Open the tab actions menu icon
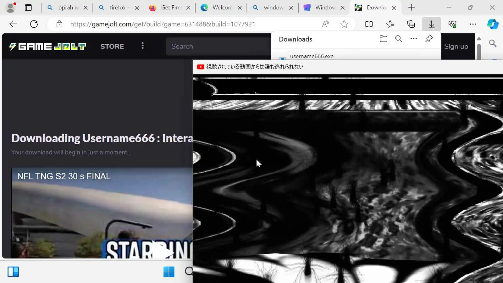Image resolution: width=503 pixels, height=283 pixels. point(28,8)
